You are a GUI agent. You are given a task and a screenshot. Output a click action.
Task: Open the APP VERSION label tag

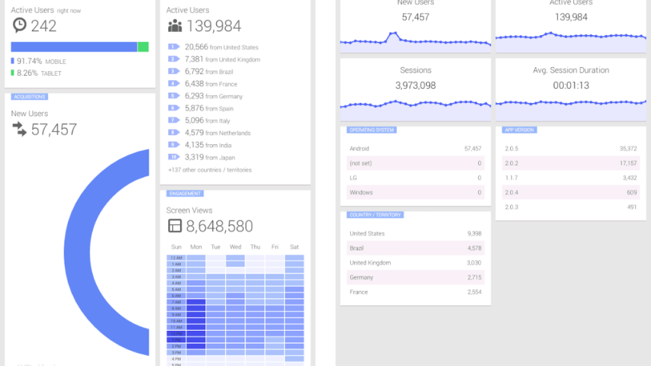click(x=519, y=130)
